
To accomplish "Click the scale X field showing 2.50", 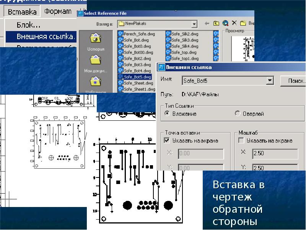I will [x=275, y=153].
